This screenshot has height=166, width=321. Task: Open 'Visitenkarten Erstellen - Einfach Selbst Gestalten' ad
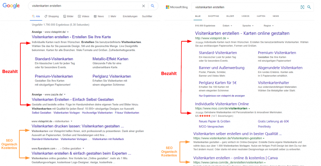click(73, 100)
